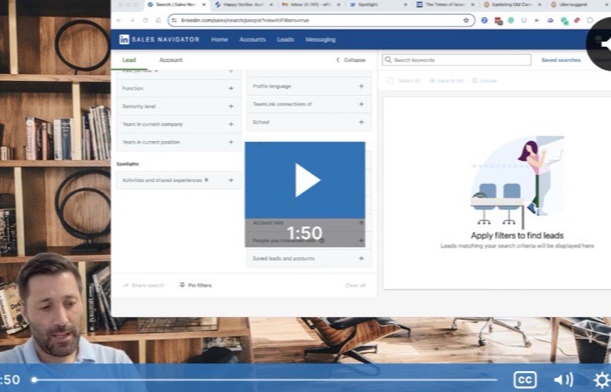This screenshot has width=611, height=392.
Task: Collapse the filters panel
Action: (351, 60)
